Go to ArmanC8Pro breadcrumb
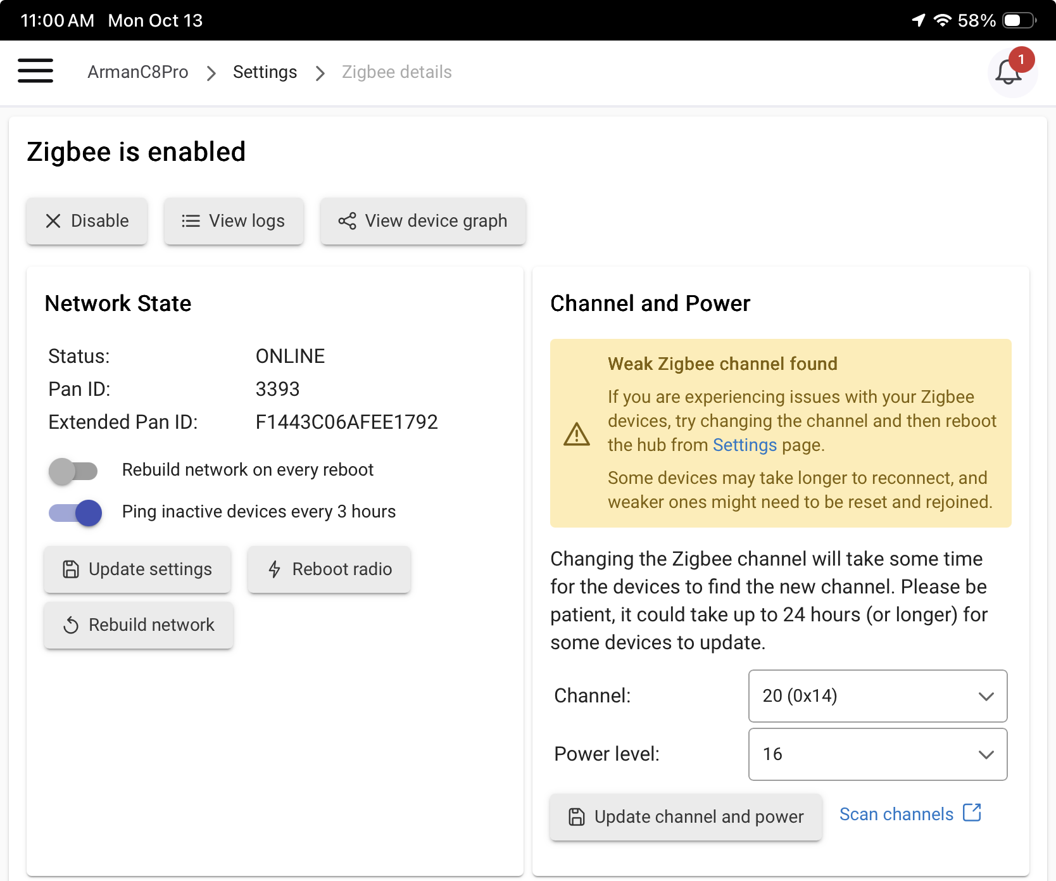The image size is (1056, 881). [x=137, y=72]
